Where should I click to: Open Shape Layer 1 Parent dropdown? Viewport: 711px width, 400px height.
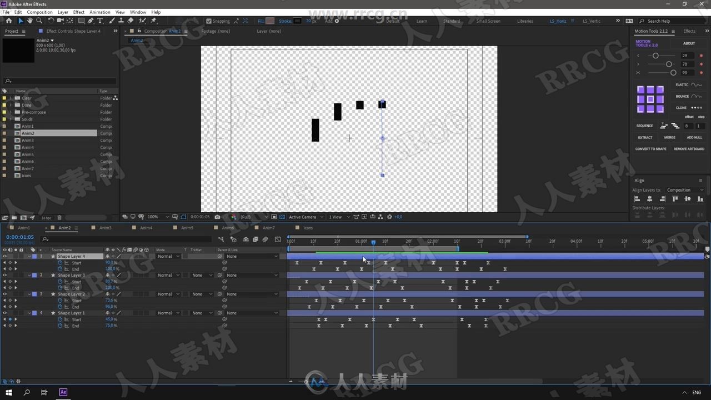click(x=252, y=313)
